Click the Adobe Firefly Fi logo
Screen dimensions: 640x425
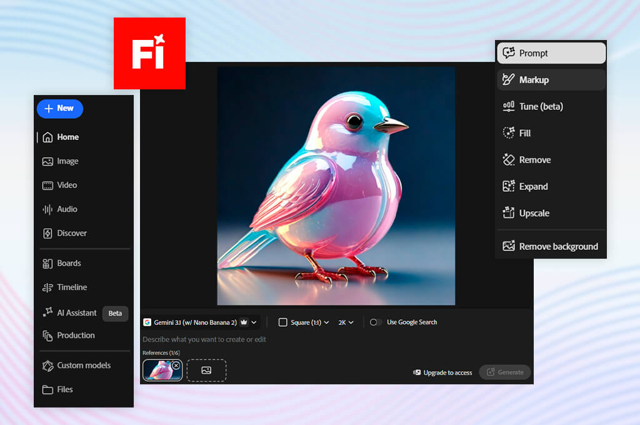(149, 53)
